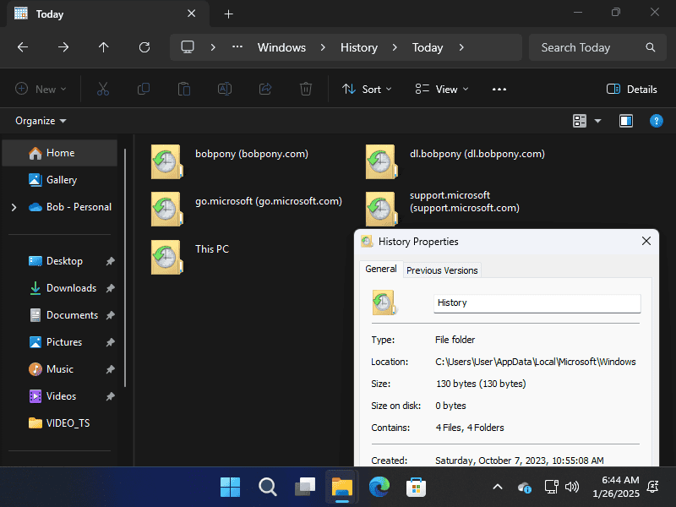
Task: Switch to the Previous Versions tab
Action: [x=442, y=270]
